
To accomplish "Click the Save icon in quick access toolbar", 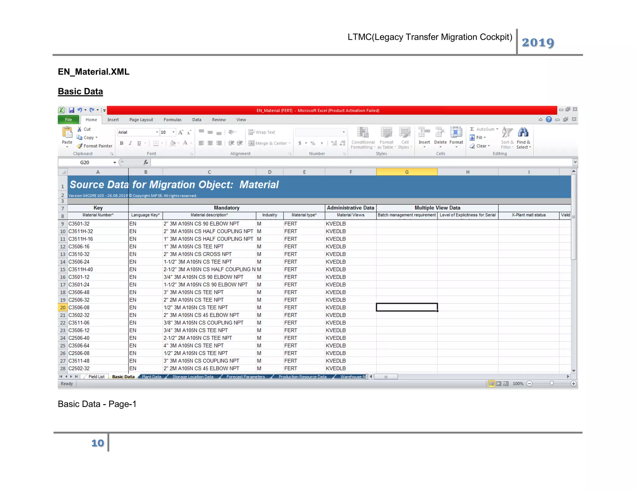I will 71,110.
